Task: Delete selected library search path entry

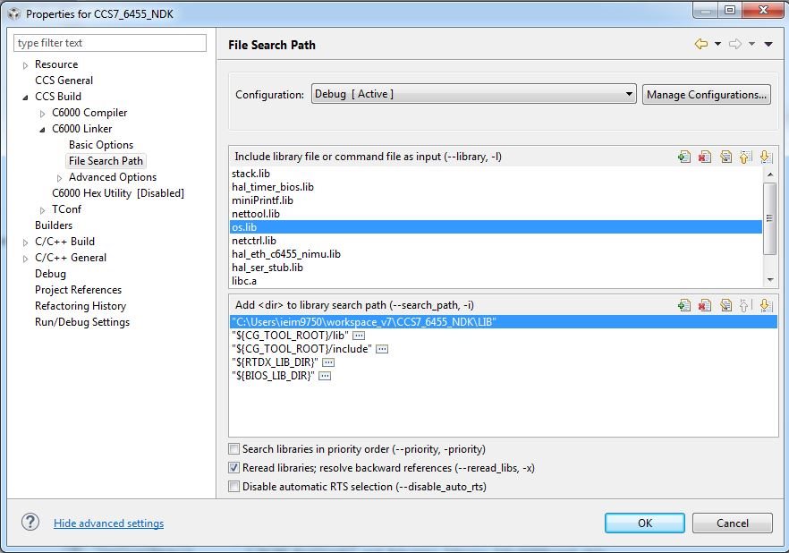Action: (x=704, y=305)
